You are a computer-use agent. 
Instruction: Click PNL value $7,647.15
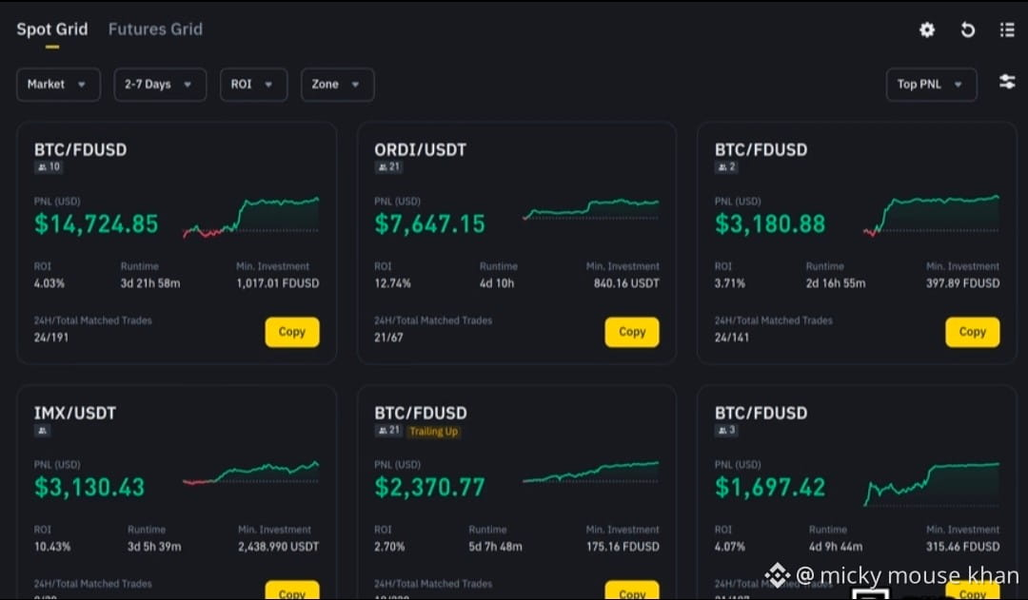click(x=429, y=224)
